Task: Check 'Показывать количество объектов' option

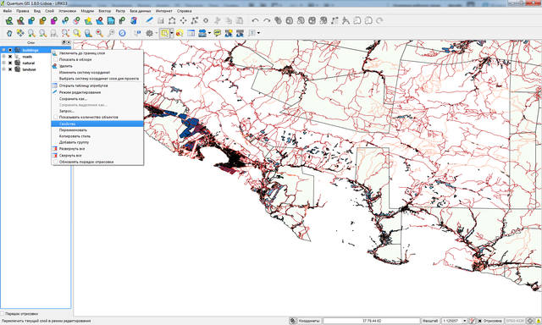Action: [55, 117]
